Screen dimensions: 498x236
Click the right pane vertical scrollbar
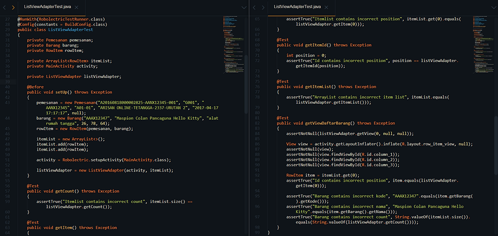496,145
